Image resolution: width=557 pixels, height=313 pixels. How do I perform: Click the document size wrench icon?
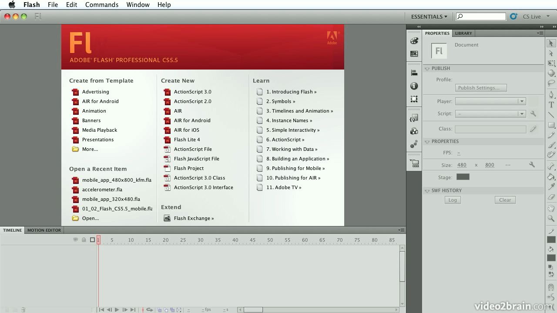click(532, 165)
